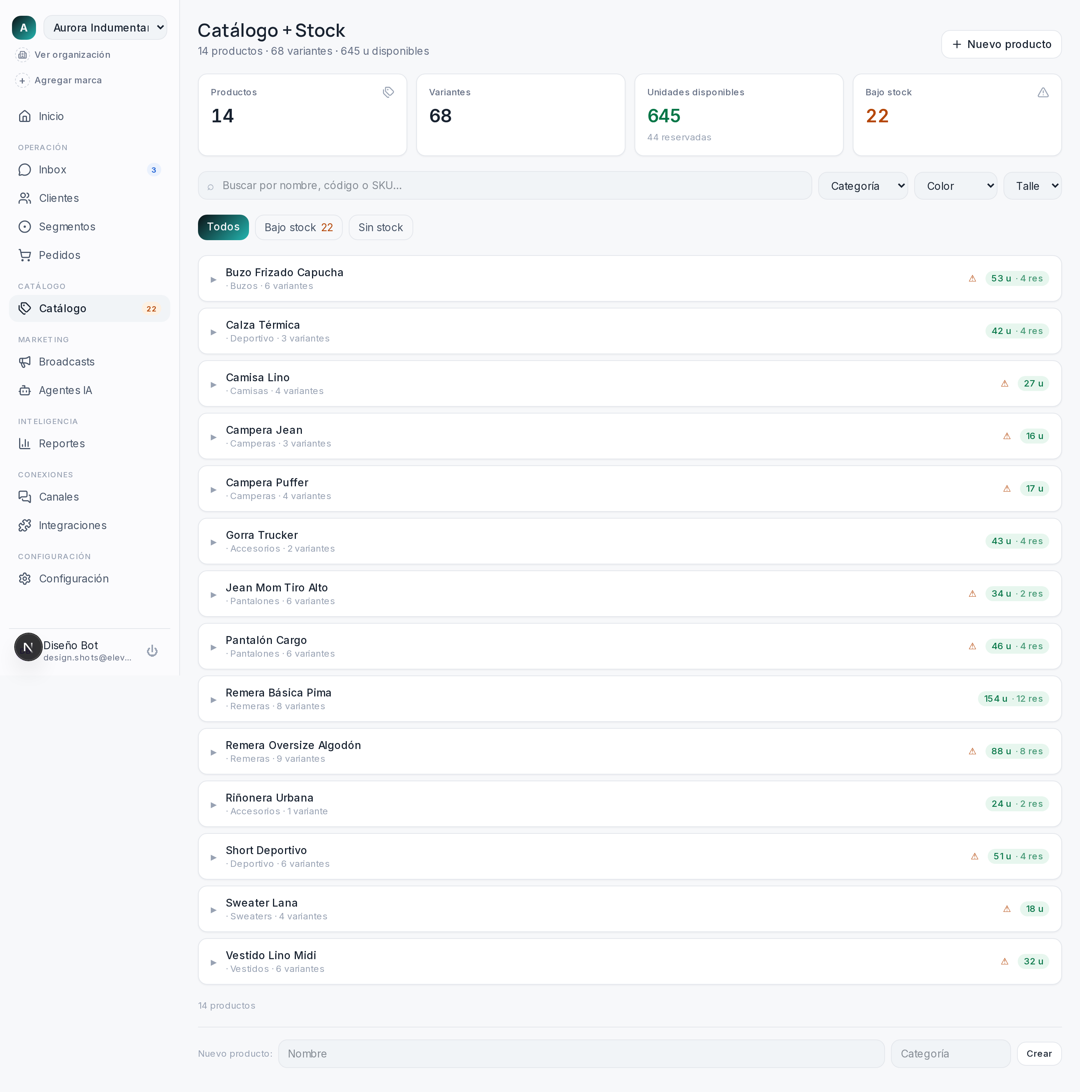The height and width of the screenshot is (1092, 1080).
Task: Click the Reportes bar chart icon
Action: 25,444
